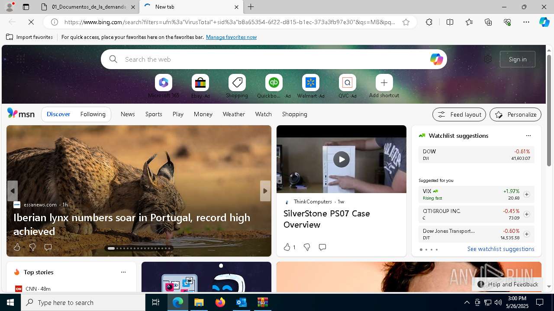Open the QVC ad shortcut
This screenshot has height=311, width=554.
tap(347, 86)
